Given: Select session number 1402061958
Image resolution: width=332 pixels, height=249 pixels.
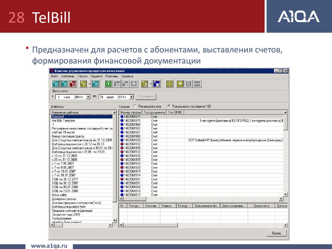Looking at the screenshot, I should point(132,140).
